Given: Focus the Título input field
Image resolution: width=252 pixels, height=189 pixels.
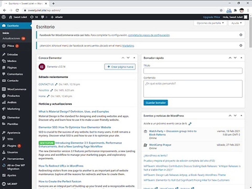Looking at the screenshot, I should tap(193, 71).
